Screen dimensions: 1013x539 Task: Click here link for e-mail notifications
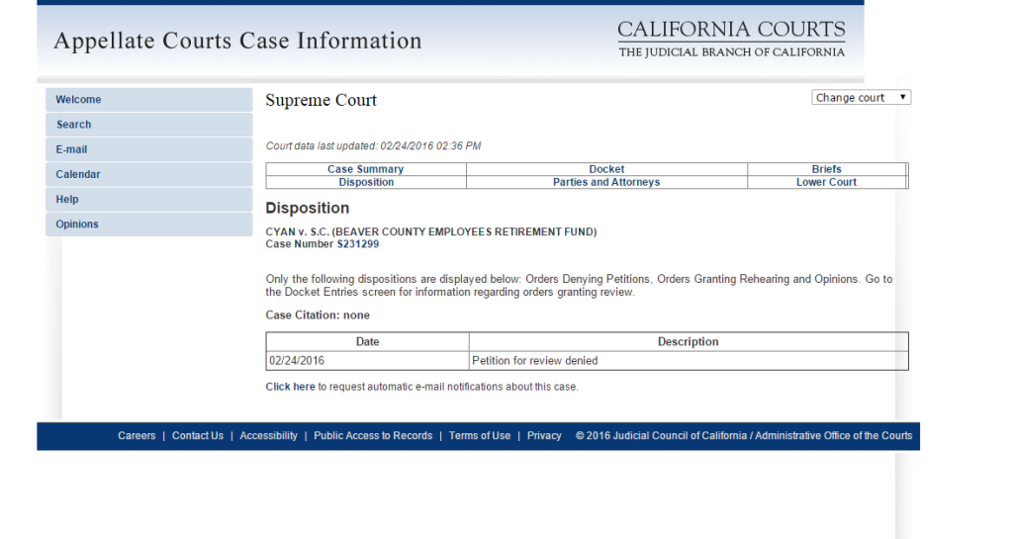(x=290, y=387)
